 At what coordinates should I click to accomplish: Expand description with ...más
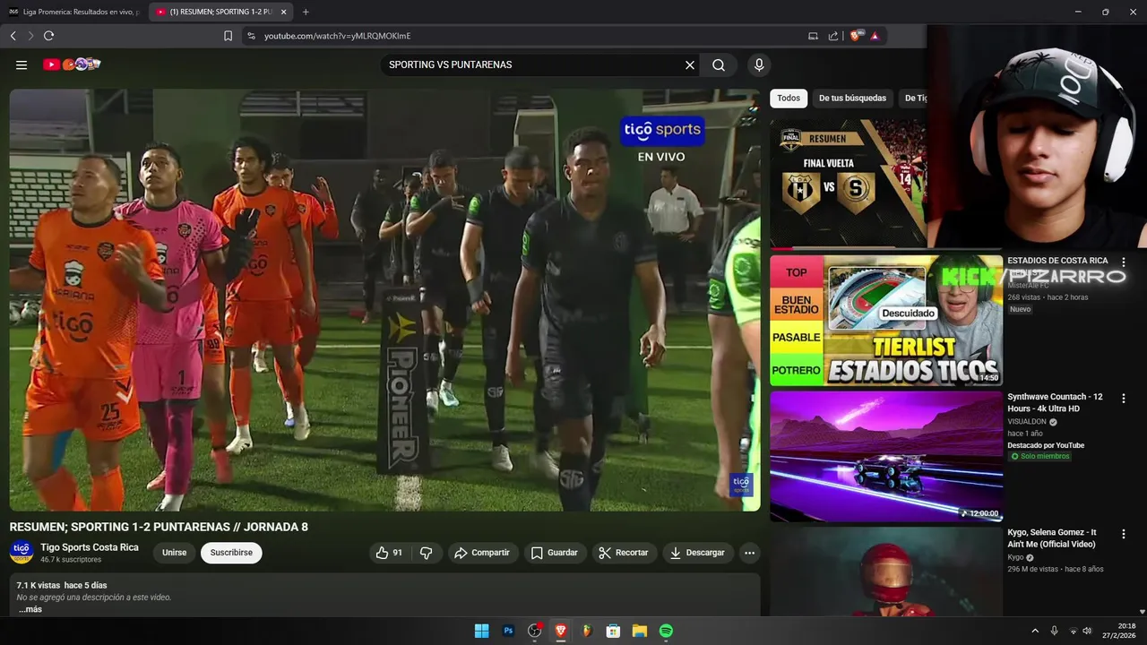30,609
